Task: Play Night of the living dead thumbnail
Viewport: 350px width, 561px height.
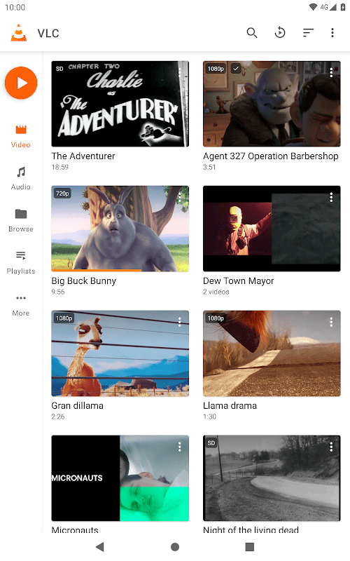Action: click(272, 478)
